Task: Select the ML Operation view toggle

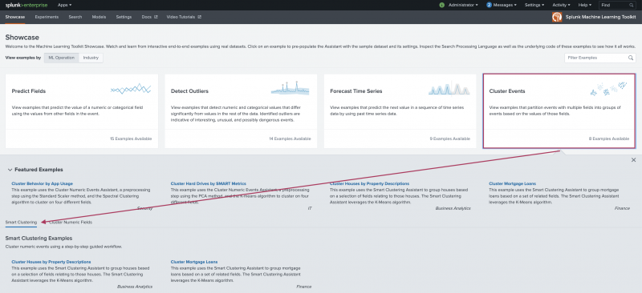Action: pyautogui.click(x=62, y=58)
